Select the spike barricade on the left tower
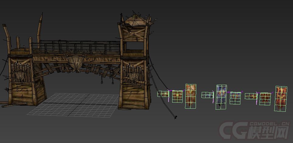This screenshot has width=293, height=143. [20, 71]
